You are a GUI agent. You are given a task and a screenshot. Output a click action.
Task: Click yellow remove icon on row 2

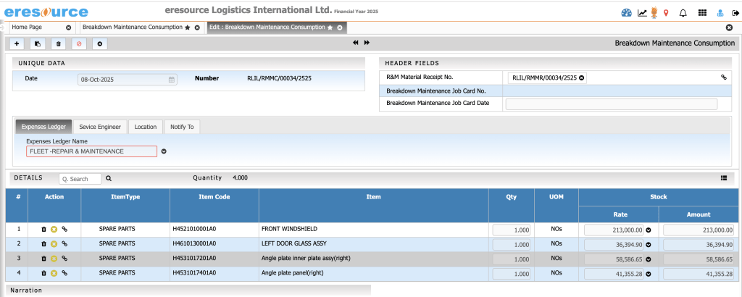click(x=54, y=243)
